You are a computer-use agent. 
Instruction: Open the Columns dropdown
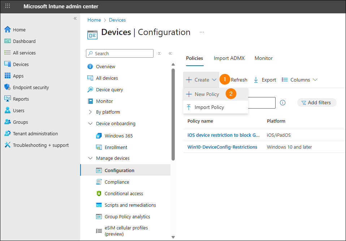pos(299,80)
